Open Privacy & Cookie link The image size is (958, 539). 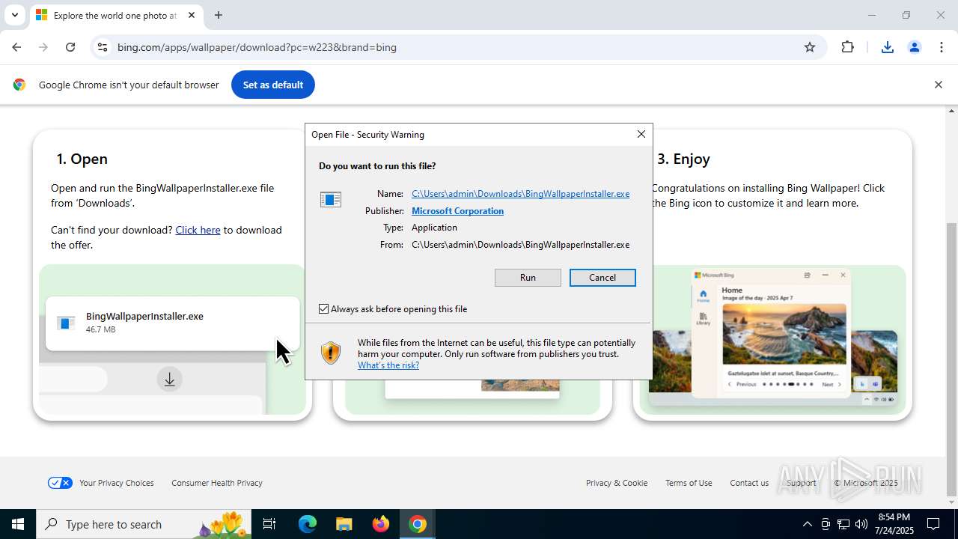click(617, 483)
